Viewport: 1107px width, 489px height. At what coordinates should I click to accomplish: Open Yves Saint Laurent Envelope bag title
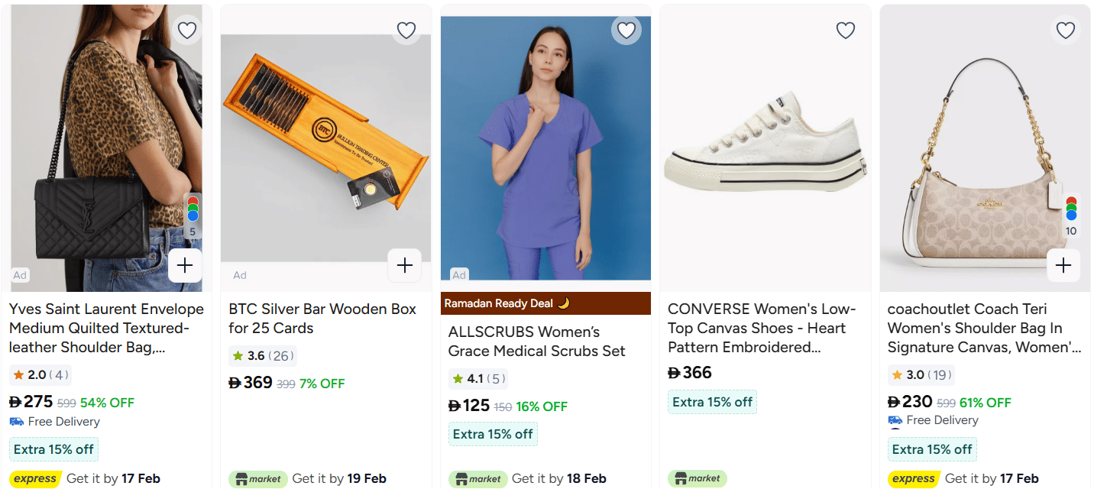pyautogui.click(x=106, y=329)
